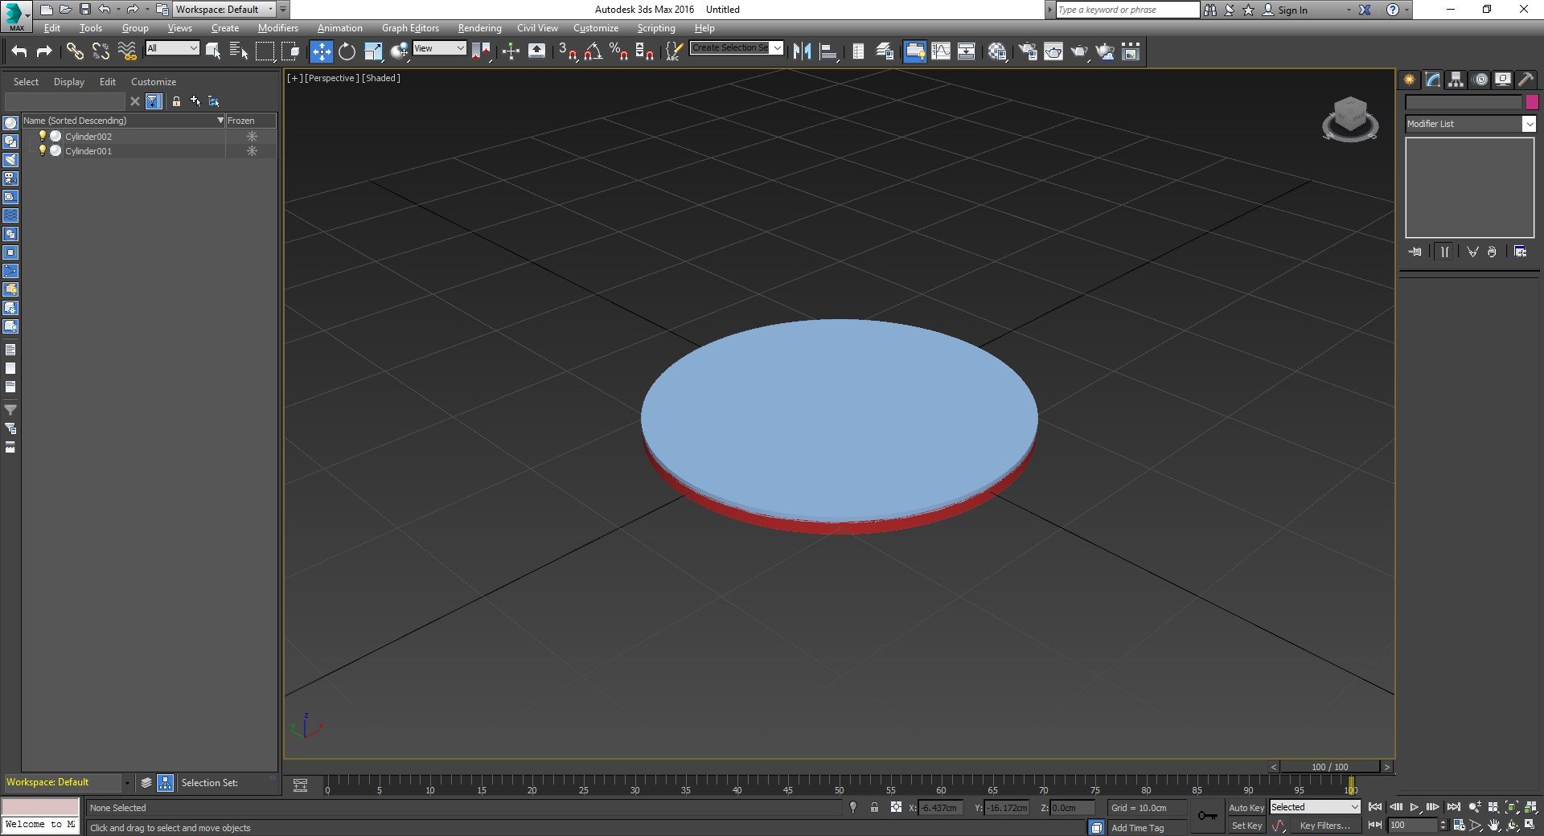1544x836 pixels.
Task: Open the Create command panel tab
Action: tap(1409, 80)
